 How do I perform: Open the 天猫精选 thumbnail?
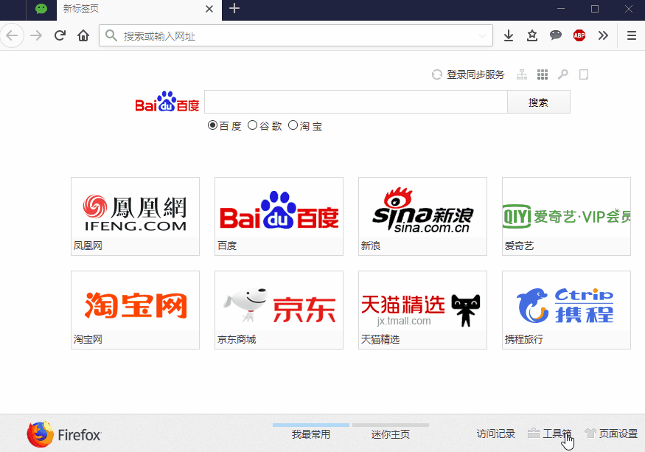(422, 310)
